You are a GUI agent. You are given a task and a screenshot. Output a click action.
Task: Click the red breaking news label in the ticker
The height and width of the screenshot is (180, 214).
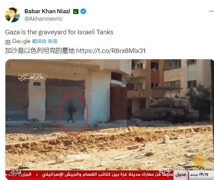point(181,175)
